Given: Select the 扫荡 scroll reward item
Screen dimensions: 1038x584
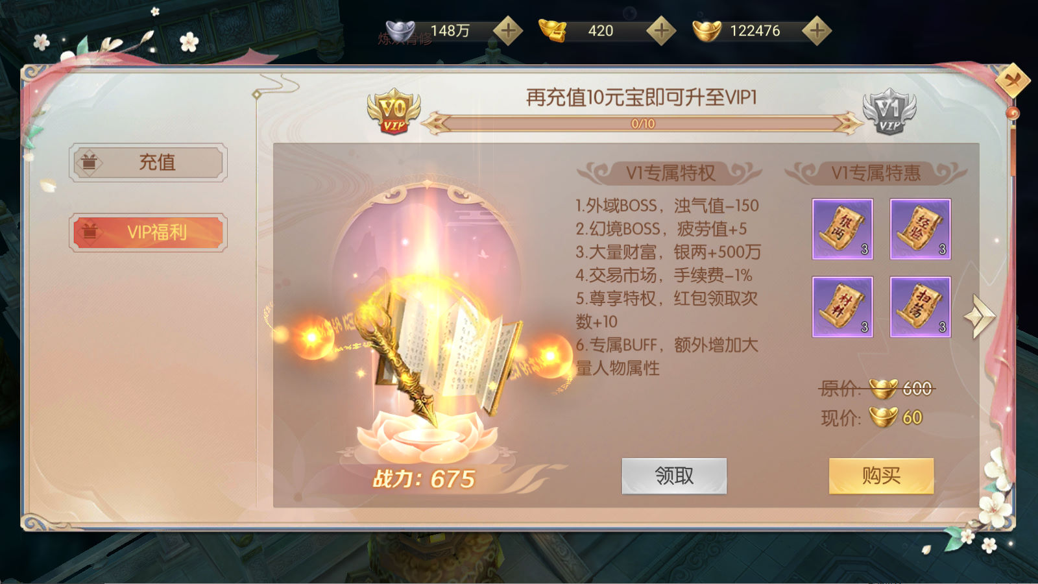Looking at the screenshot, I should click(920, 307).
